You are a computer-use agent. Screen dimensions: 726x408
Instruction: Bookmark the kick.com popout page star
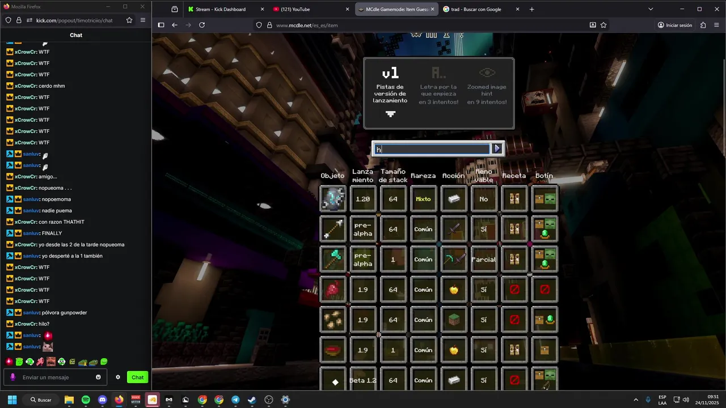tap(129, 20)
